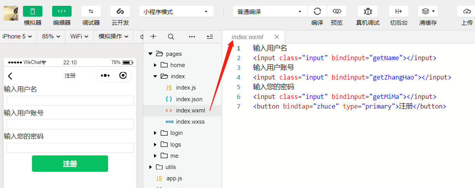Open Cloud Development (云开发) button
The width and height of the screenshot is (475, 188).
pos(120,11)
